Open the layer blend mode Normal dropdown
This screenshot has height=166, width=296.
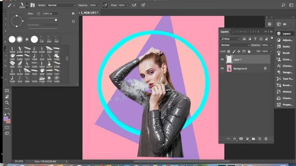[235, 45]
